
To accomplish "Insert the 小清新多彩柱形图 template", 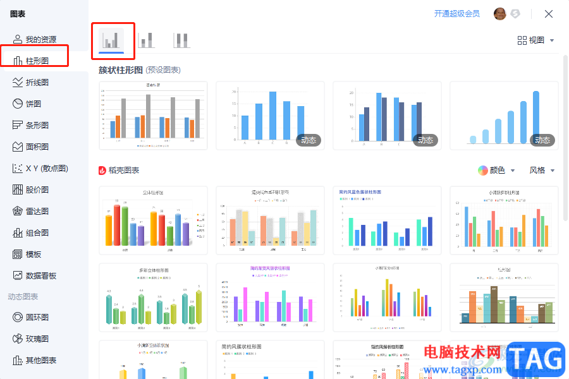I will point(504,220).
